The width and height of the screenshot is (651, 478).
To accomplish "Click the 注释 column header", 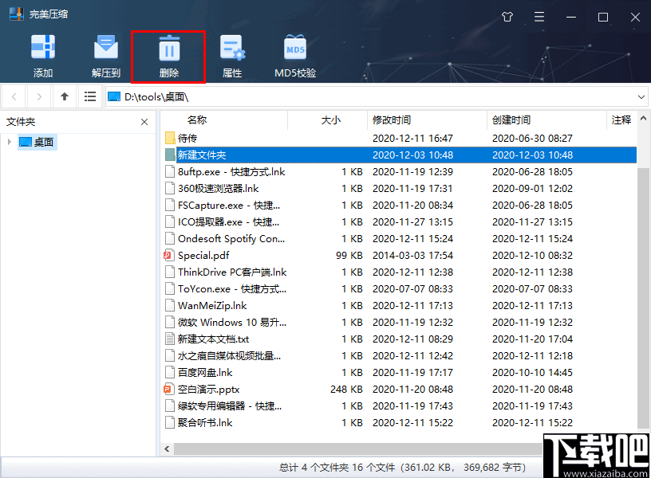I will [621, 120].
